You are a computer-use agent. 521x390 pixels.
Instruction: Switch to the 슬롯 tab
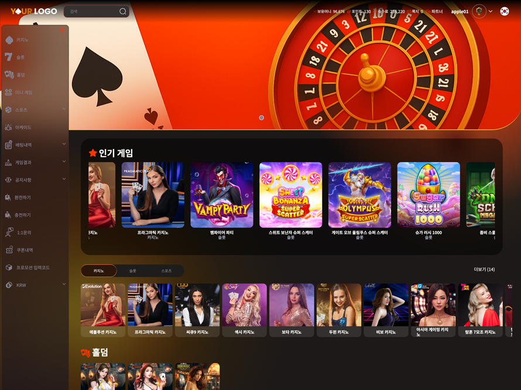coord(132,271)
